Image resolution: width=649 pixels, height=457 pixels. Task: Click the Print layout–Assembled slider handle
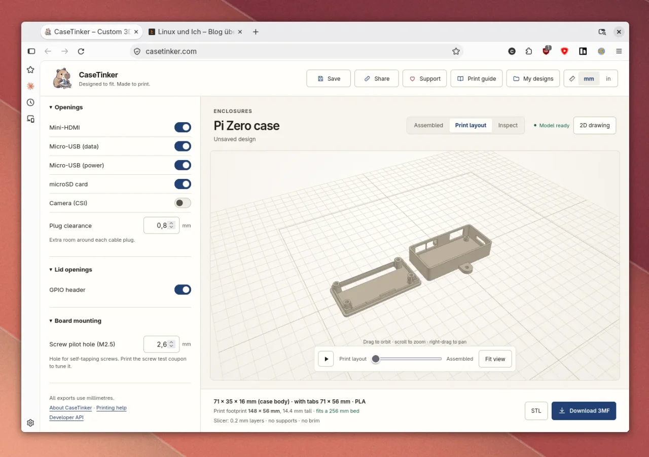pyautogui.click(x=376, y=359)
